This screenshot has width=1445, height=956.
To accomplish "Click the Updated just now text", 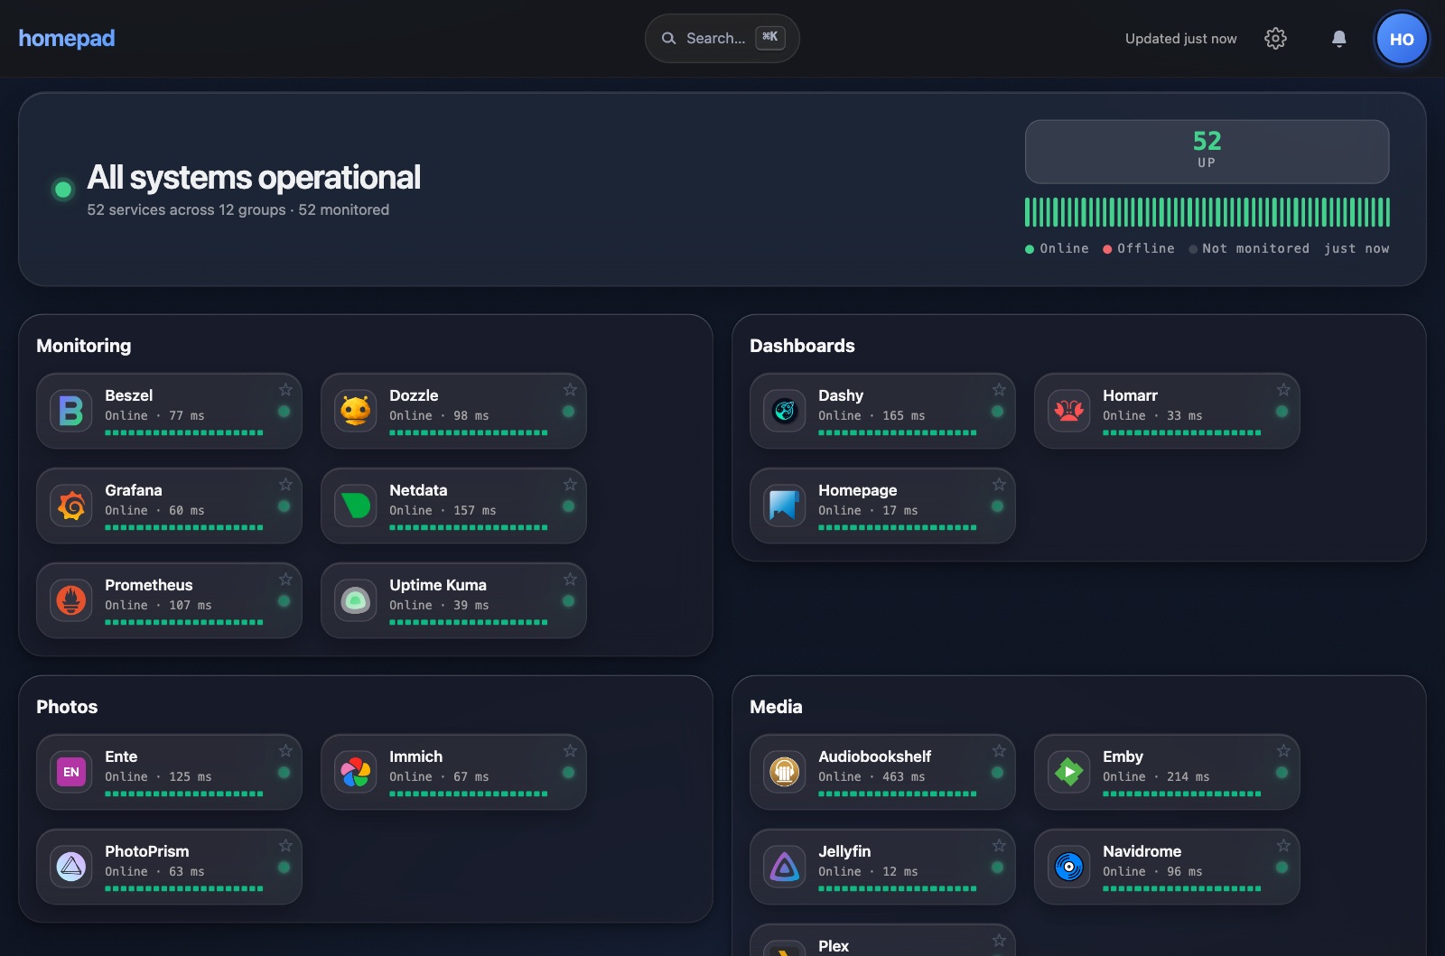I will click(x=1181, y=39).
